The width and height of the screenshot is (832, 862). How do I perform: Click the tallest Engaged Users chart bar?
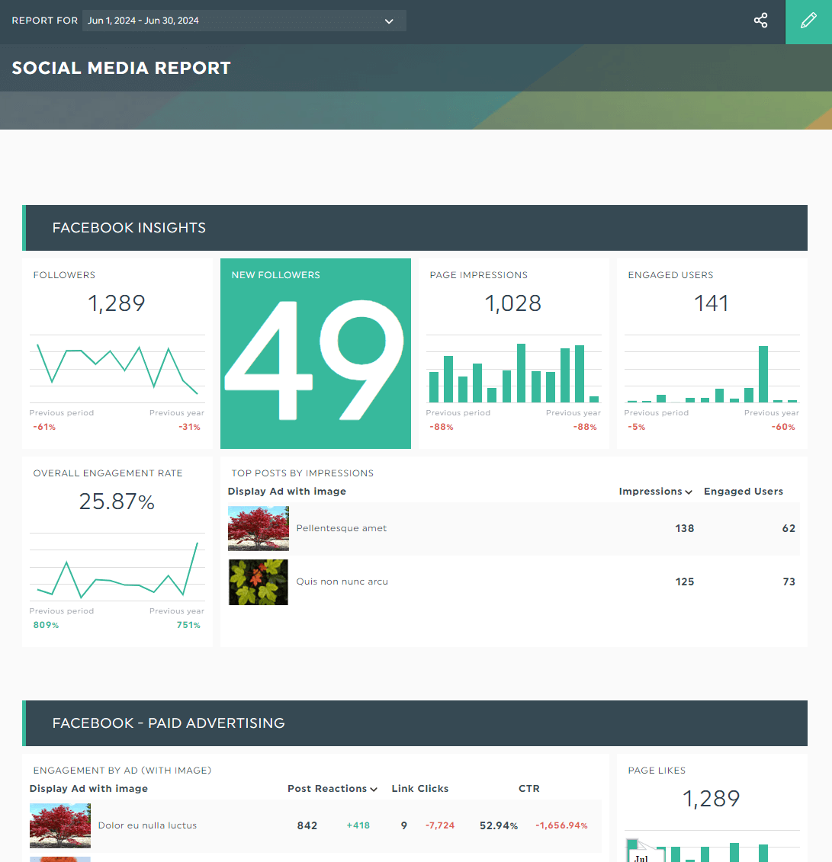(763, 374)
